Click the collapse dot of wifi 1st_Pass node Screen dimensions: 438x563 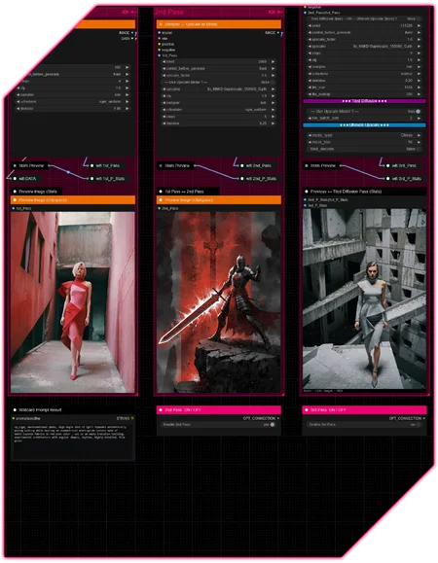(92, 165)
